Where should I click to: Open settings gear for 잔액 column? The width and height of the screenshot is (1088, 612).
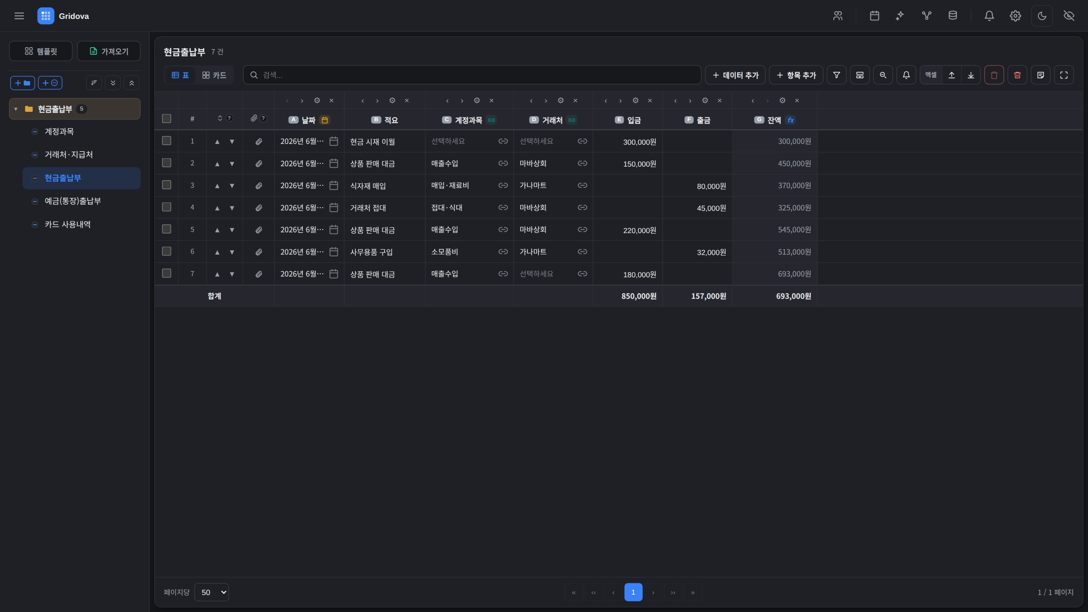pyautogui.click(x=782, y=100)
